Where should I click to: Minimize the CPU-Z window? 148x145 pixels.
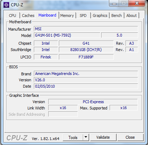coord(114,4)
